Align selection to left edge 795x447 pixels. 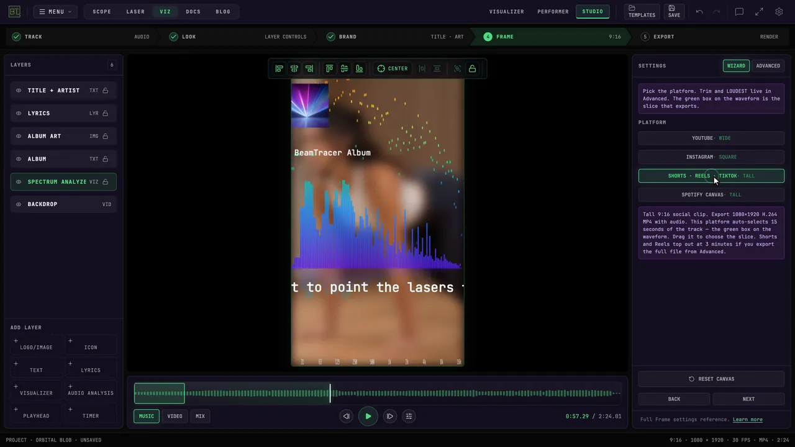pos(279,68)
